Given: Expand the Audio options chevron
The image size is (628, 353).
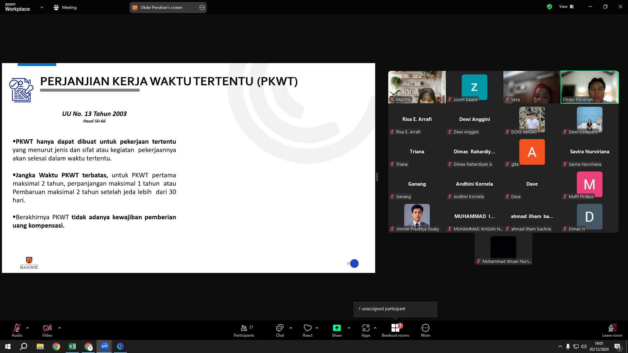Looking at the screenshot, I should tap(27, 328).
